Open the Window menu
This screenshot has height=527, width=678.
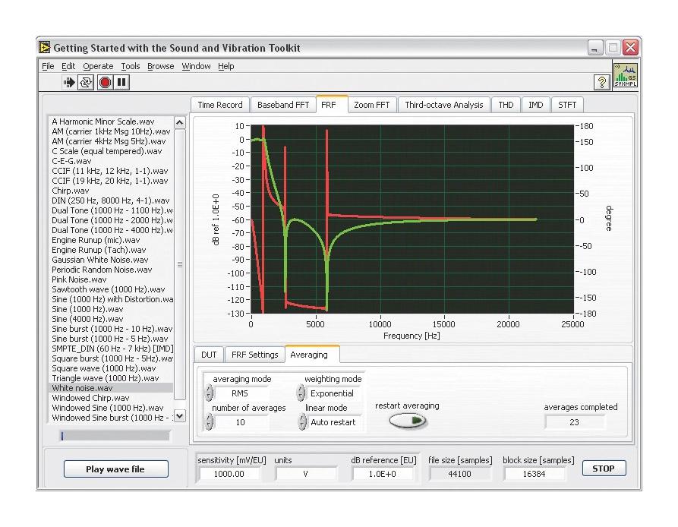click(196, 66)
